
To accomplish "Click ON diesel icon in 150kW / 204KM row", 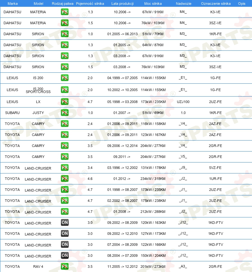I will tap(64, 255).
